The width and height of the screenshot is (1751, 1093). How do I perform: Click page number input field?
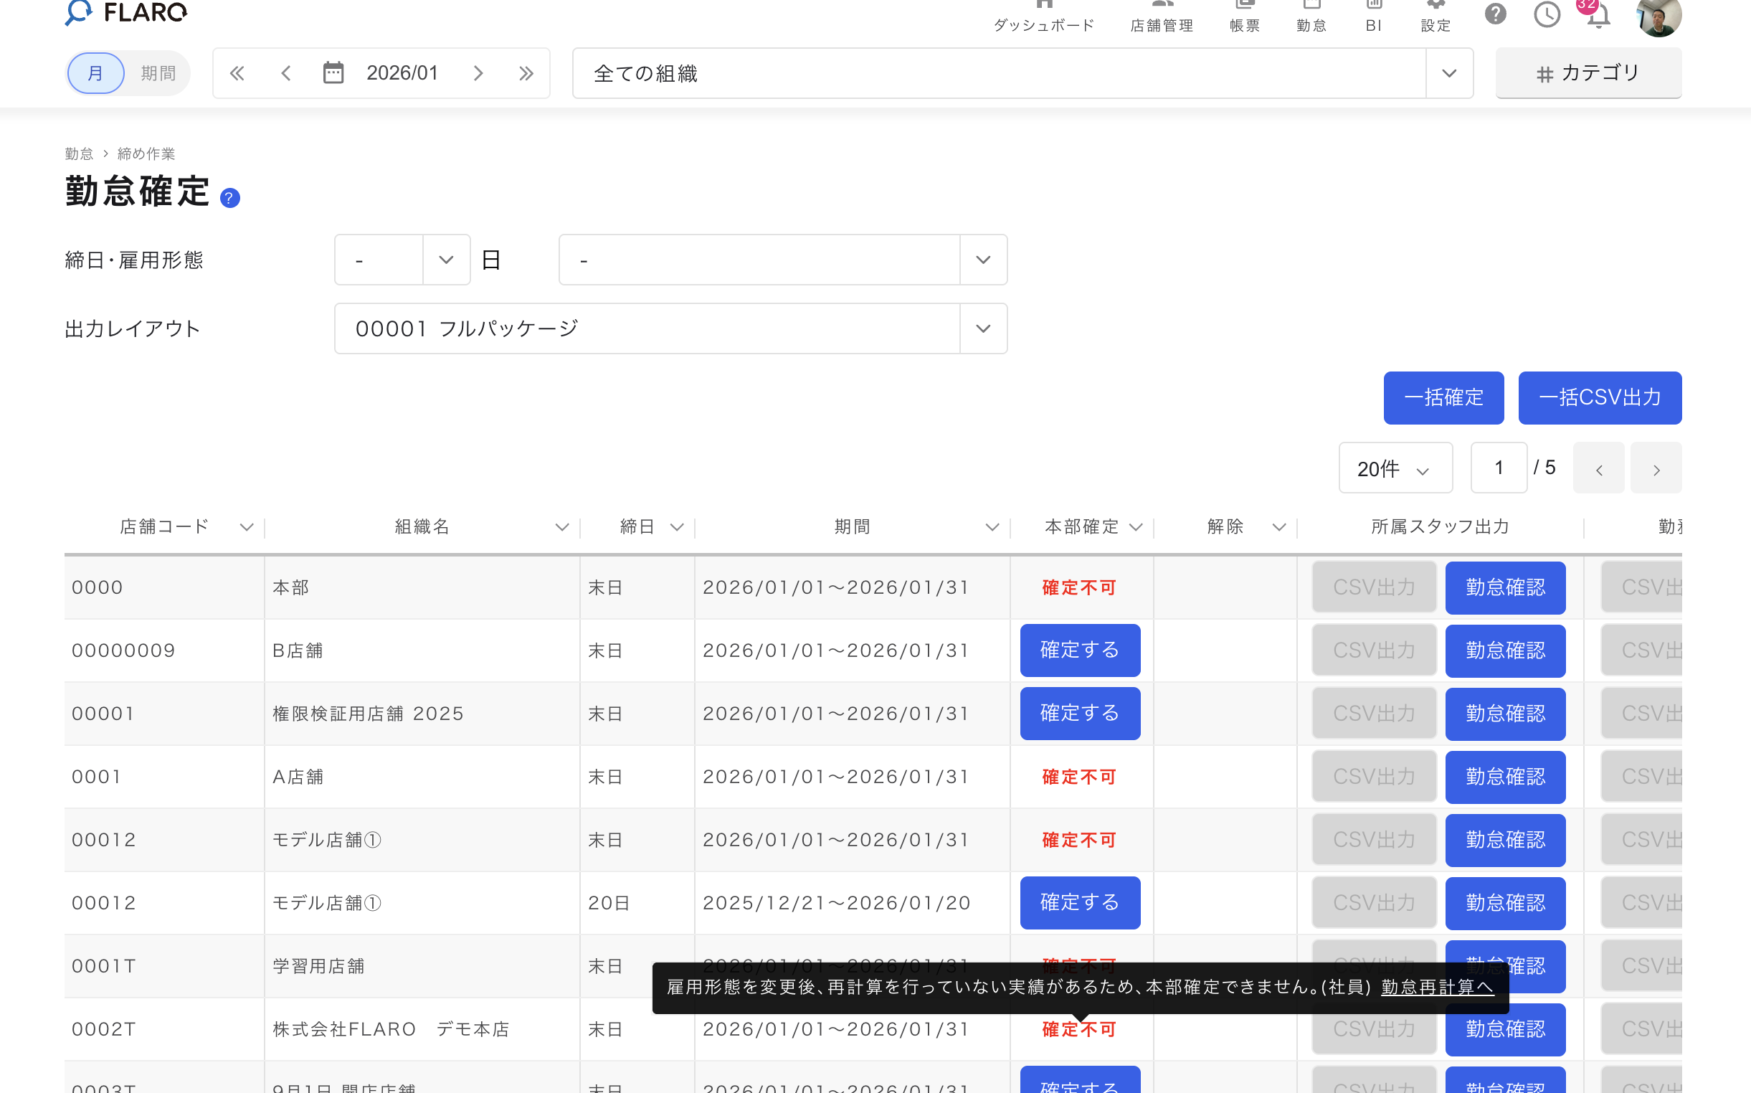1499,468
